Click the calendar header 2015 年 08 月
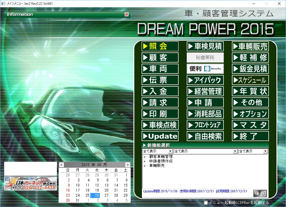Screen dimensions: 286x207 tap(94, 165)
